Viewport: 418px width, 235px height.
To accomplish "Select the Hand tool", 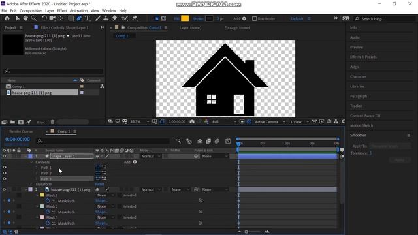I will click(25, 18).
